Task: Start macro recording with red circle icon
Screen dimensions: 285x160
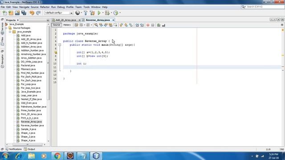Action: click(x=148, y=25)
